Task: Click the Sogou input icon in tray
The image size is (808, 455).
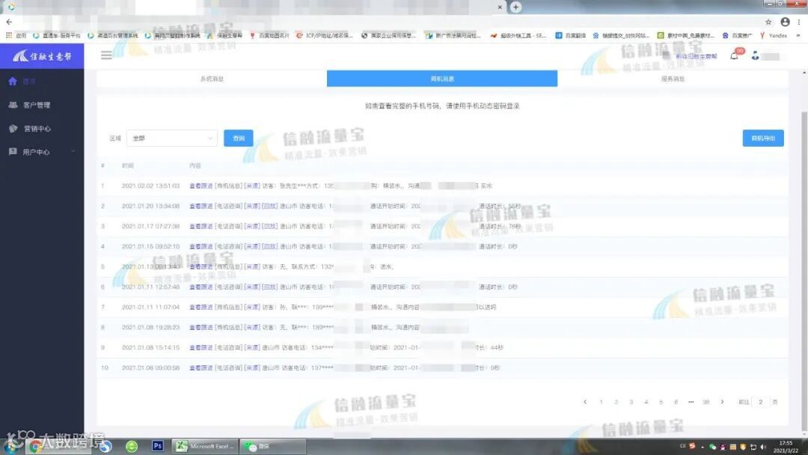Action: point(693,446)
